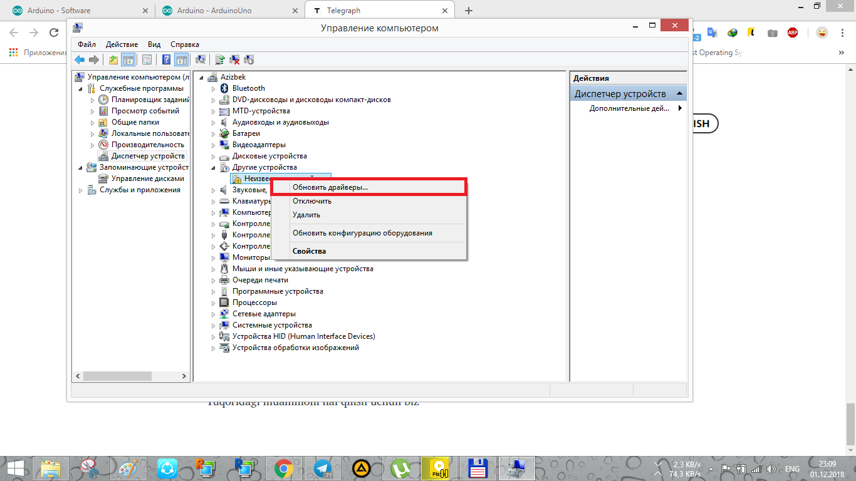Click the Disable device down-arrow icon
The image size is (856, 481).
point(249,59)
